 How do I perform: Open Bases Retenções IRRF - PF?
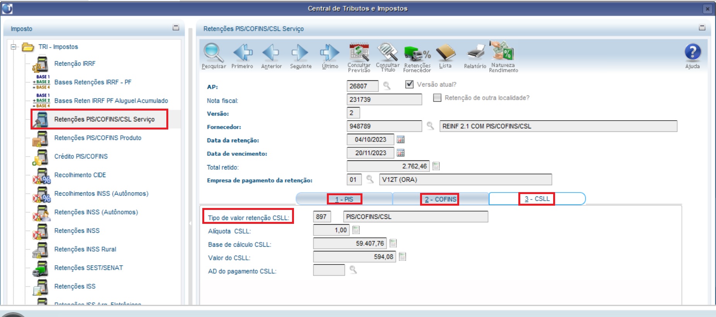click(x=93, y=82)
